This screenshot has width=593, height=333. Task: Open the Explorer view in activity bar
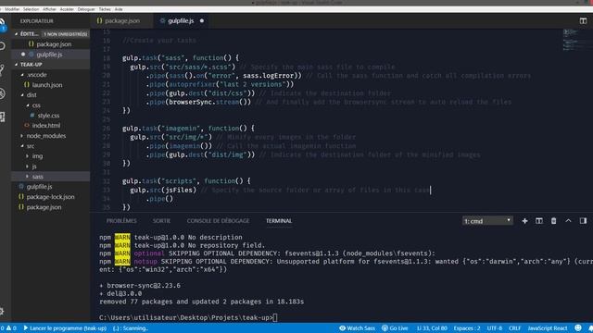[x=2, y=23]
